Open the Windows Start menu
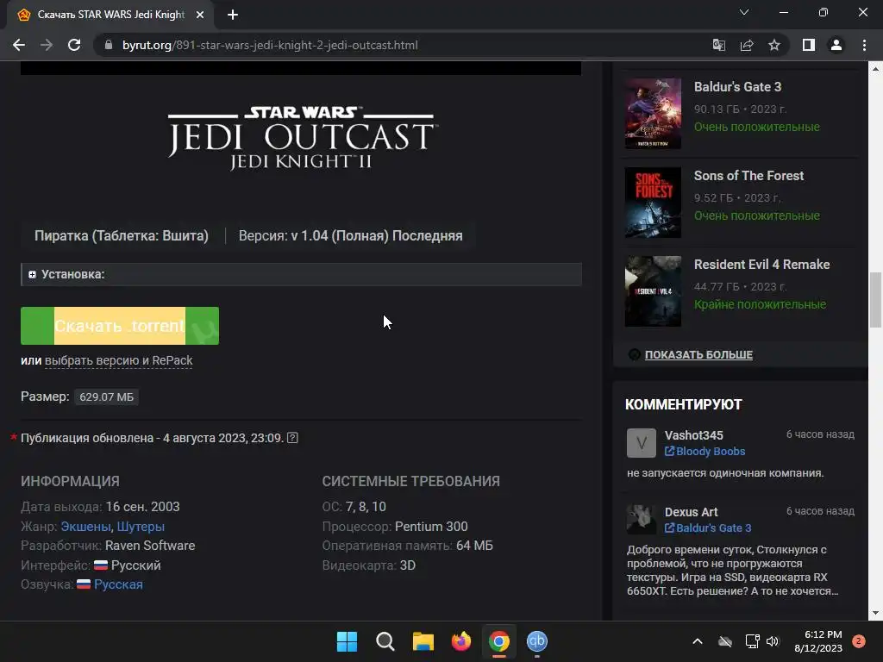This screenshot has height=662, width=883. [347, 641]
